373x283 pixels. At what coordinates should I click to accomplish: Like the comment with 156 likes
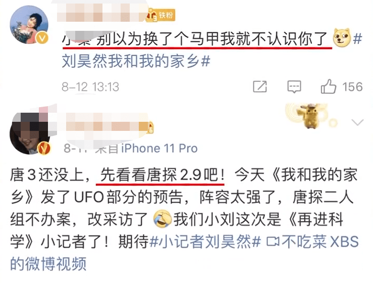pyautogui.click(x=329, y=86)
